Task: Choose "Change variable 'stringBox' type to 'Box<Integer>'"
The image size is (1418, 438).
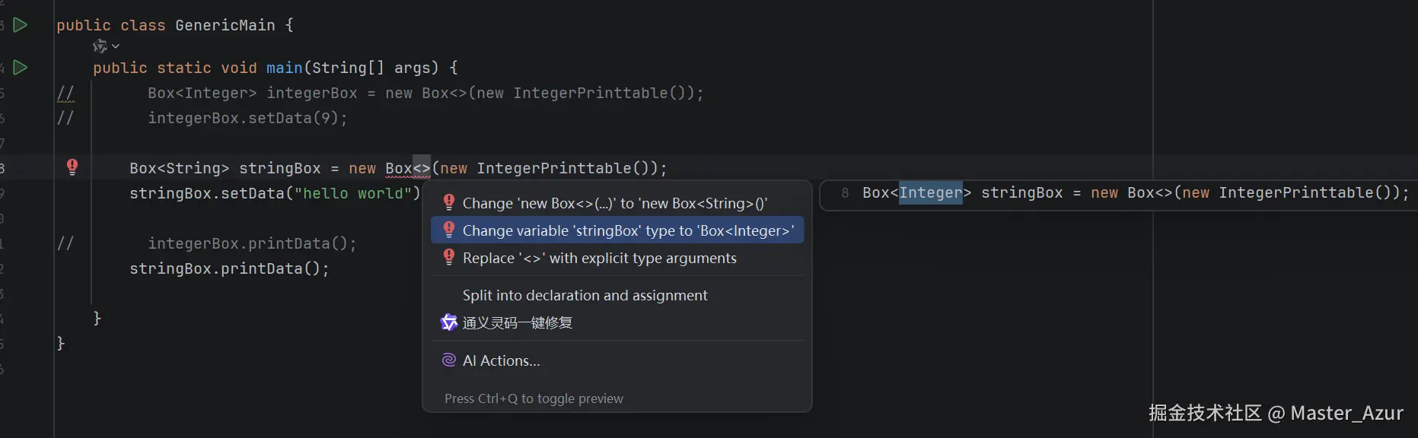Action: tap(627, 230)
